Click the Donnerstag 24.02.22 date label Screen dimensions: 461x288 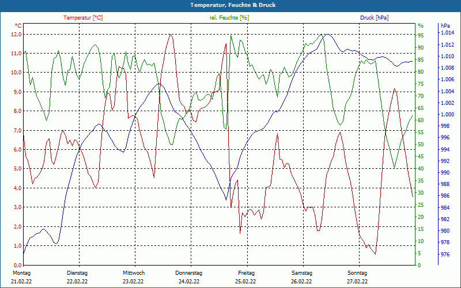click(189, 277)
